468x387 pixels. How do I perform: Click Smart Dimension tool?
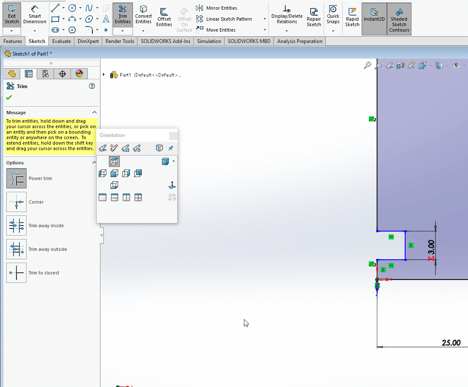pos(35,15)
